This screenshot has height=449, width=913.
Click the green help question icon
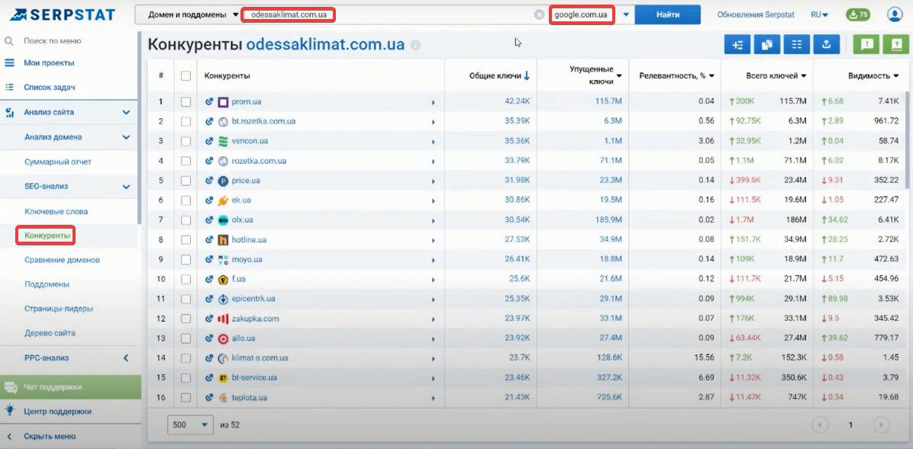895,44
